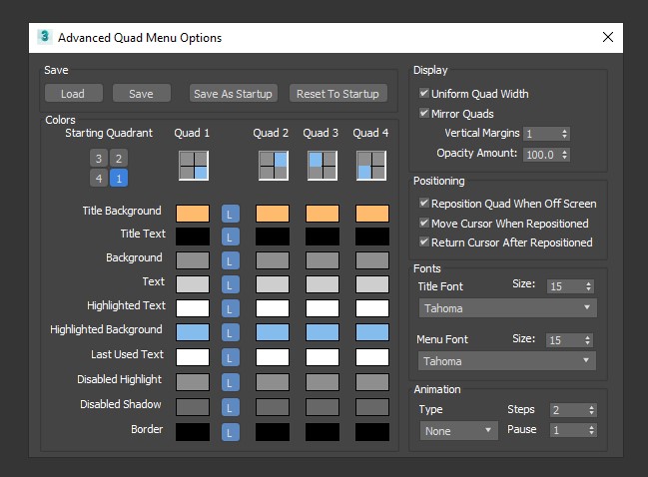Click the Save As Startup button
The width and height of the screenshot is (648, 477).
pyautogui.click(x=233, y=94)
